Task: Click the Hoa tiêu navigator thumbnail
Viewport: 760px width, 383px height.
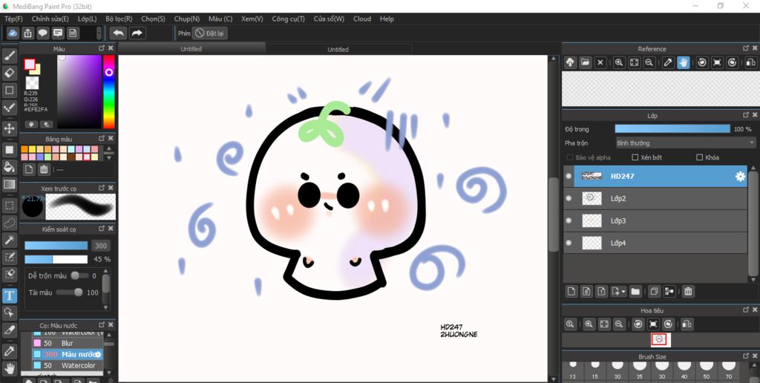Action: [659, 339]
